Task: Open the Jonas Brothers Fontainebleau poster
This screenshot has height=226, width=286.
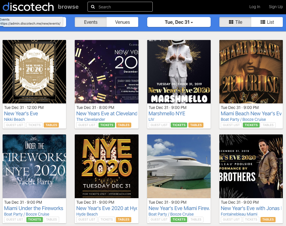Action: (251, 166)
